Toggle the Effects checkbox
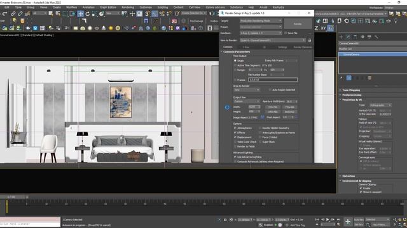407x228 pixels. (x=235, y=132)
